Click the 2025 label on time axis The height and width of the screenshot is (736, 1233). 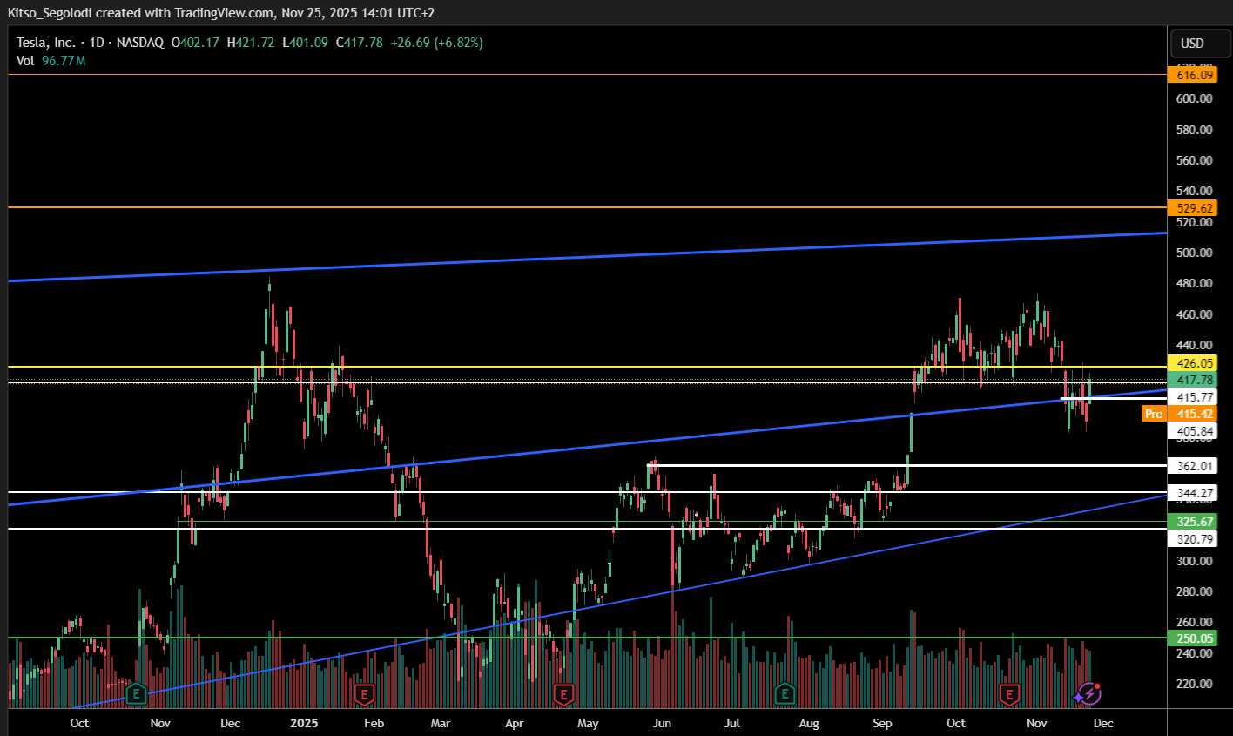coord(304,723)
